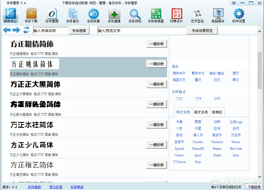Click the 输入字体名称 search field
This screenshot has width=264, height=190.
click(x=51, y=31)
